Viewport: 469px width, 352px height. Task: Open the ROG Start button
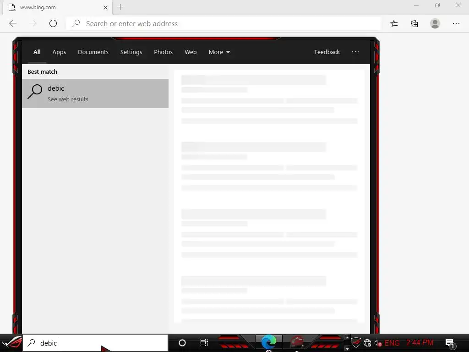point(11,343)
